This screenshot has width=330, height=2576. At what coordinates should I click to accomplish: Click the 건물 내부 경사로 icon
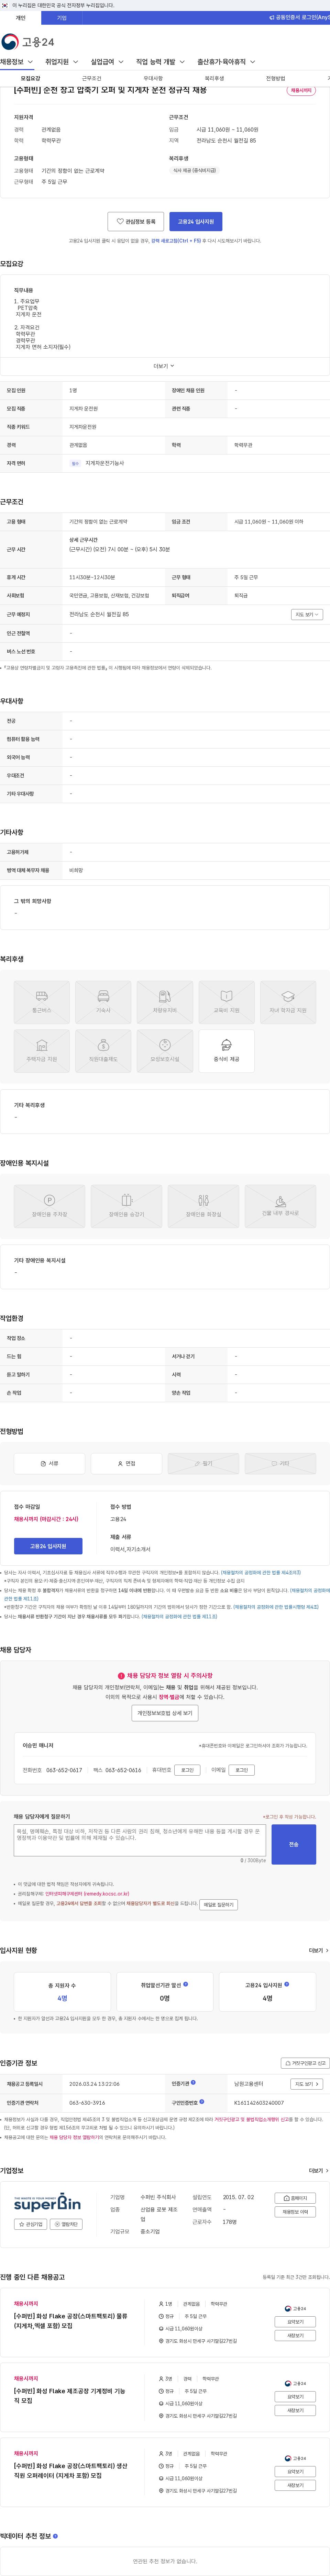click(280, 1206)
